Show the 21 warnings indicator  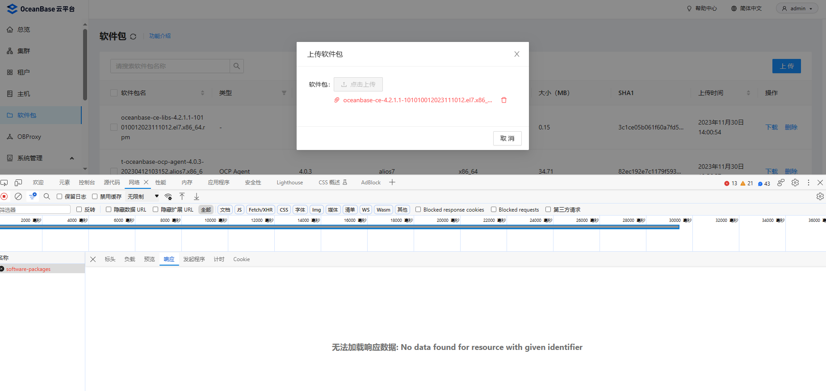click(x=747, y=183)
